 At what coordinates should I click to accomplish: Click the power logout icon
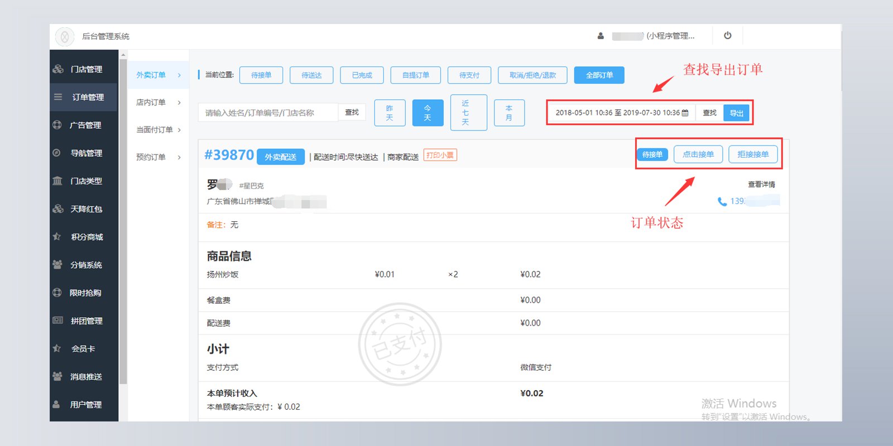[727, 36]
